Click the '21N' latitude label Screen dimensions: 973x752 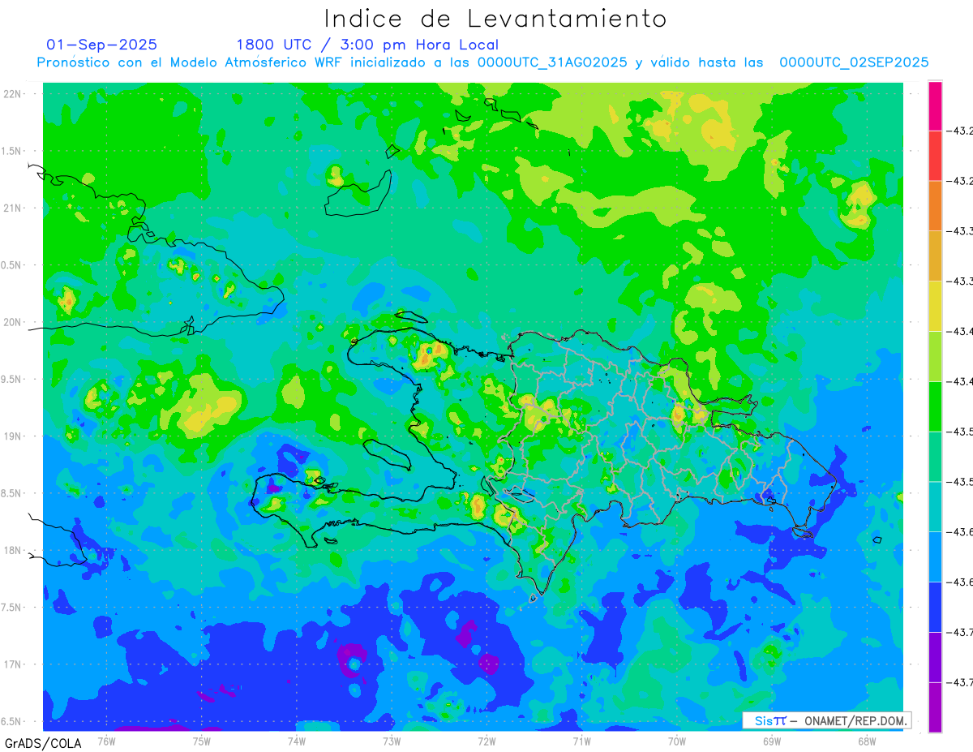pos(14,208)
